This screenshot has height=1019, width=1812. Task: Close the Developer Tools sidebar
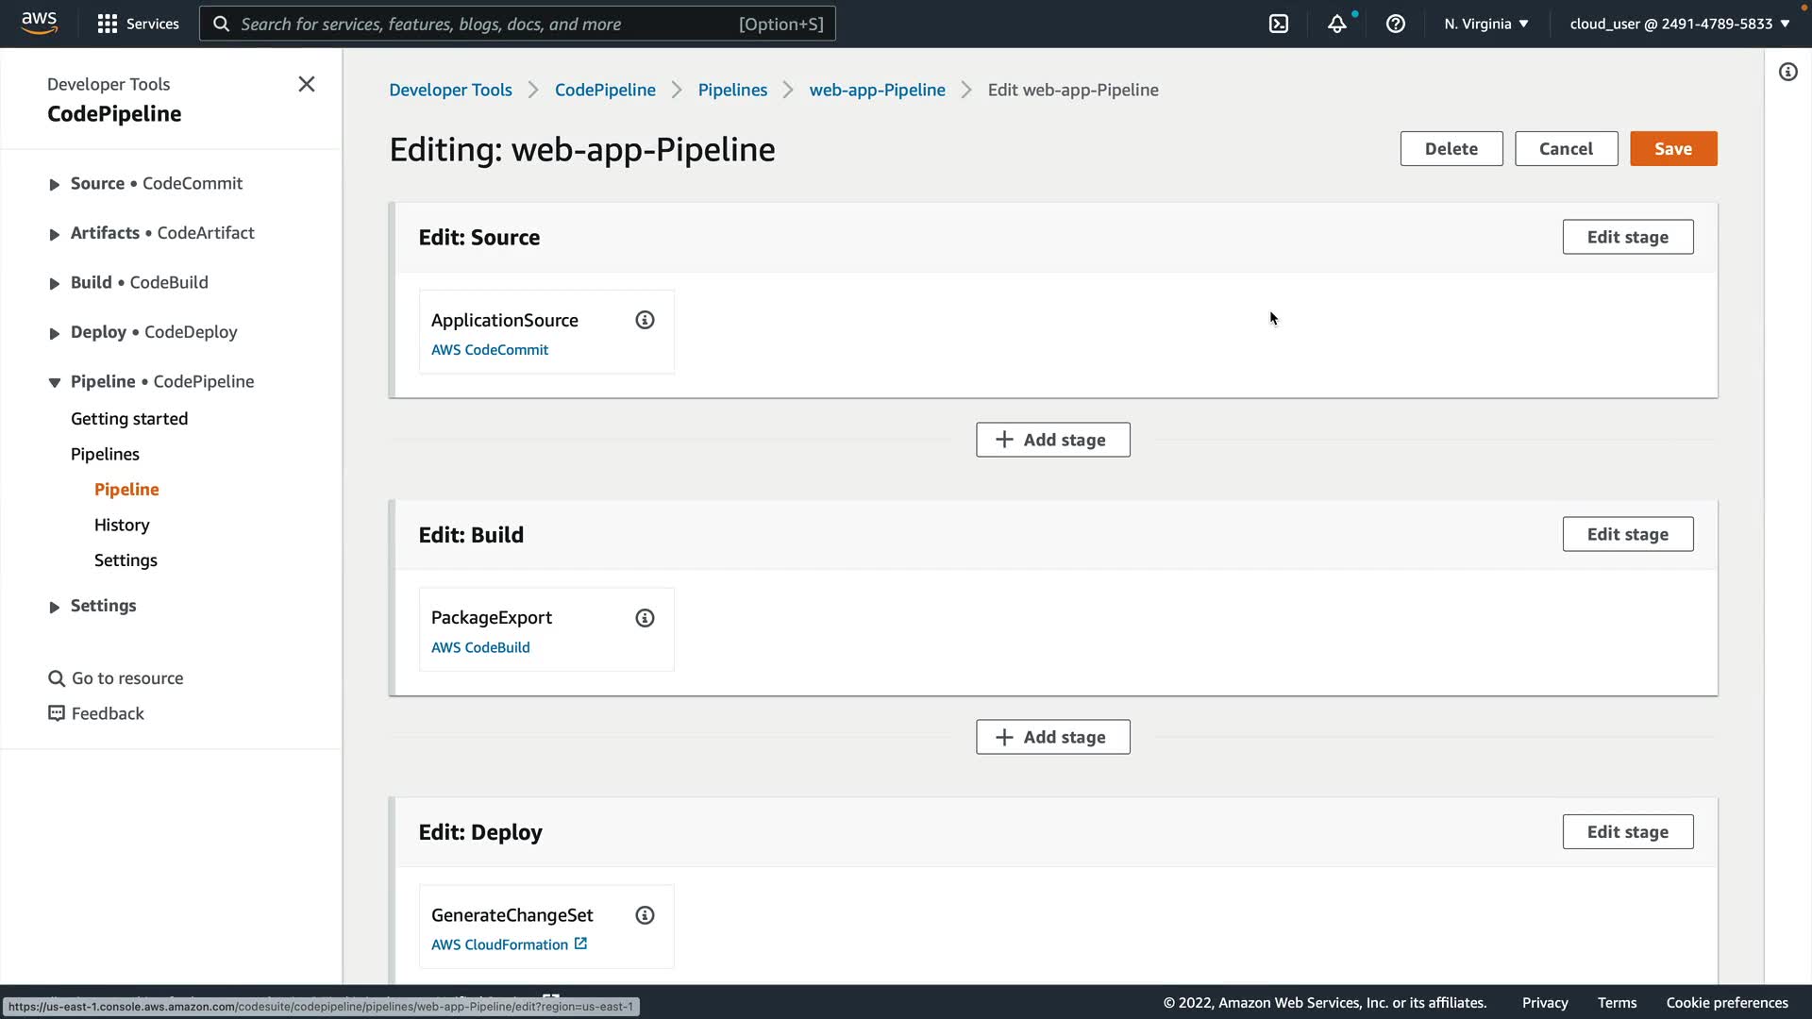[x=307, y=84]
